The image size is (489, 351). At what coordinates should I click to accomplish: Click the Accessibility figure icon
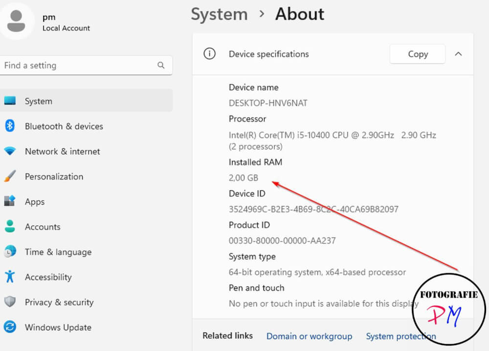[x=10, y=277]
